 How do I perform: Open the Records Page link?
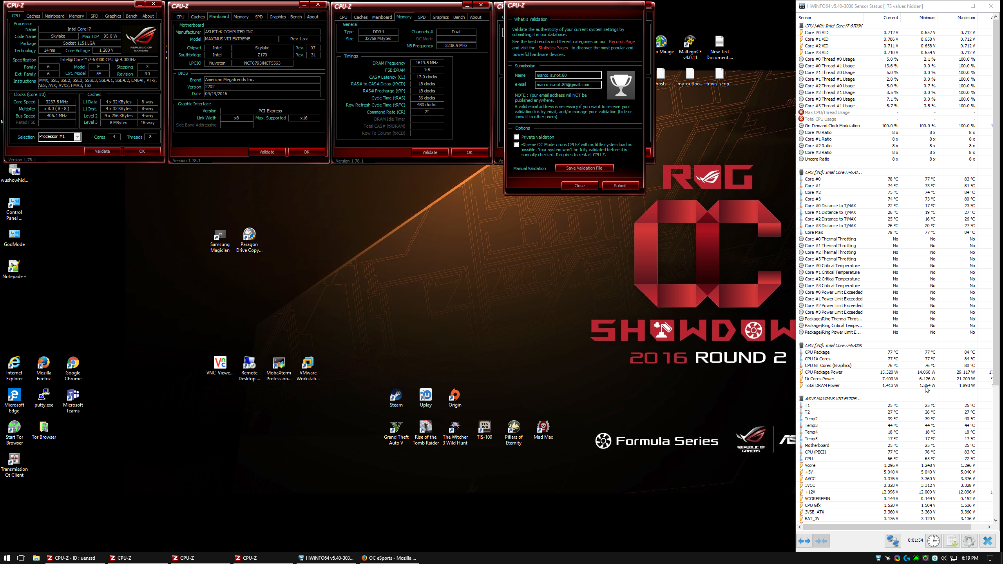tap(622, 42)
